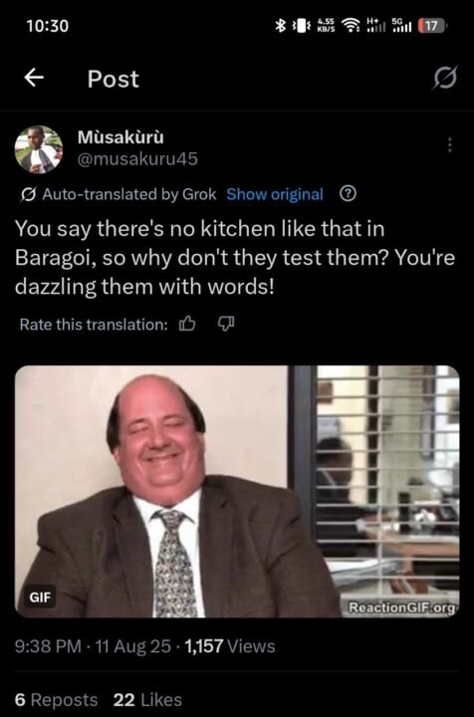The image size is (474, 717).
Task: Open Mùsakùrù's profile picture
Action: tap(39, 149)
